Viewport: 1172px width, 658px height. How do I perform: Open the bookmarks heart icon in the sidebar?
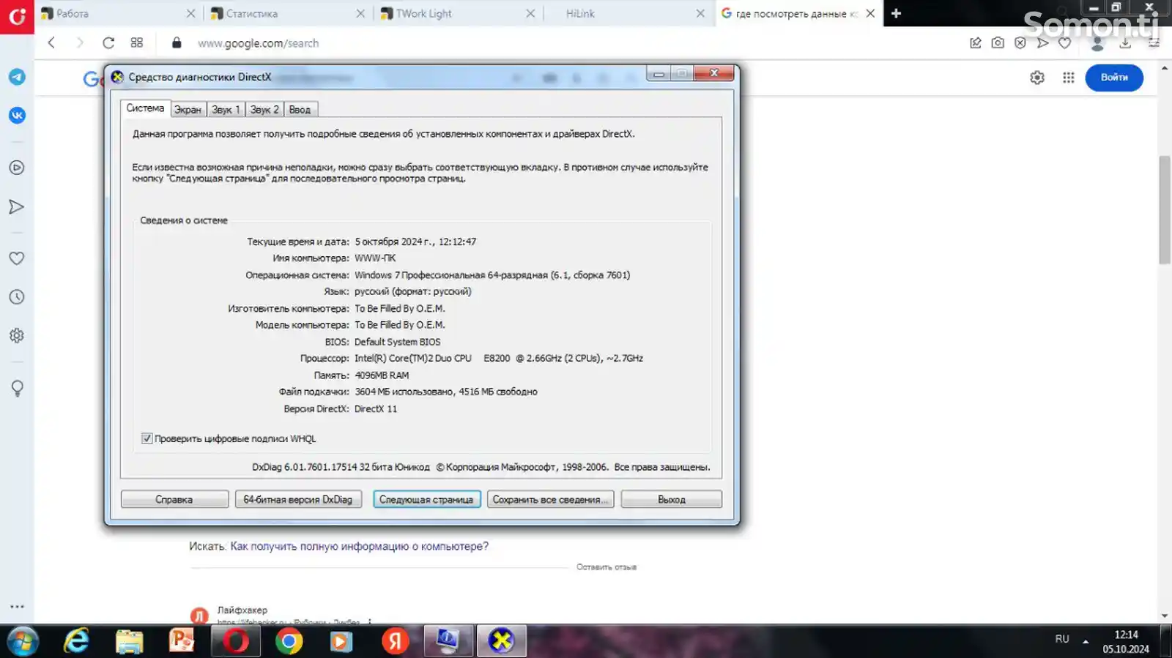tap(17, 258)
